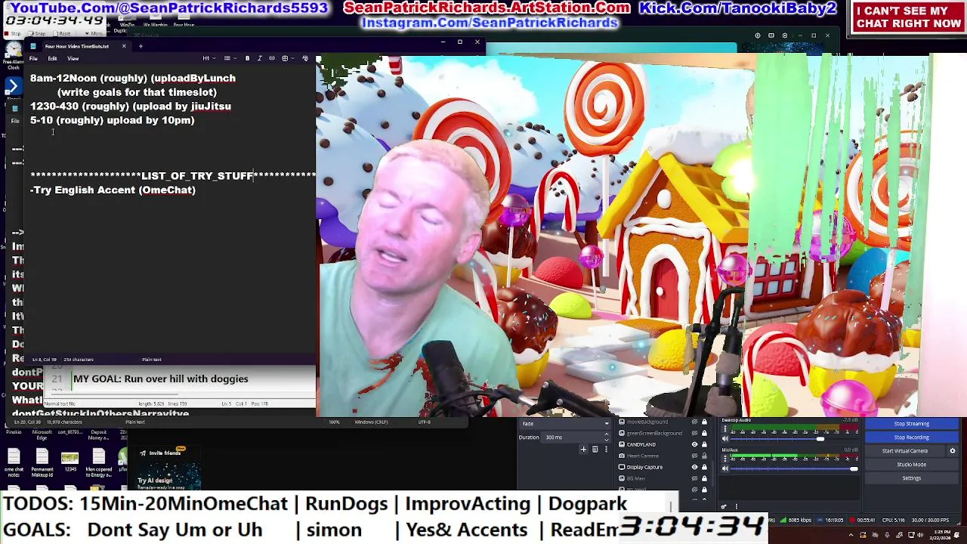Viewport: 967px width, 544px height.
Task: Click LIST_OF_TRY_STUFF heading line in Notepad
Action: tap(173, 176)
